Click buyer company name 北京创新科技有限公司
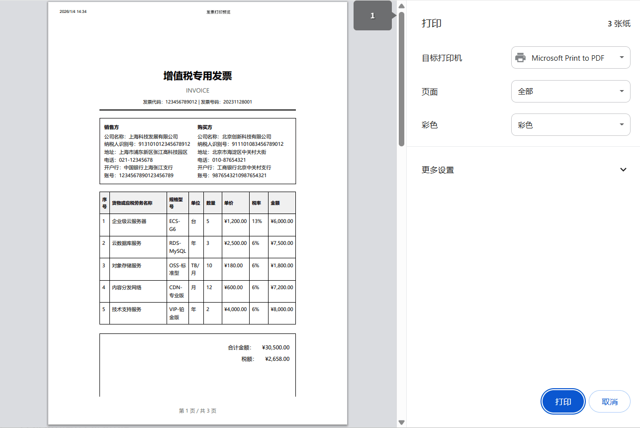 pyautogui.click(x=247, y=137)
